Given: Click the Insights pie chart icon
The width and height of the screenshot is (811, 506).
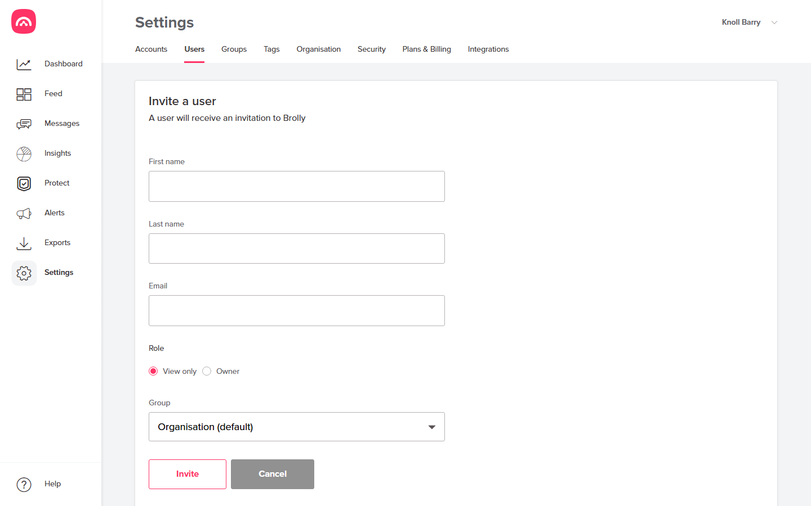Looking at the screenshot, I should (x=24, y=153).
